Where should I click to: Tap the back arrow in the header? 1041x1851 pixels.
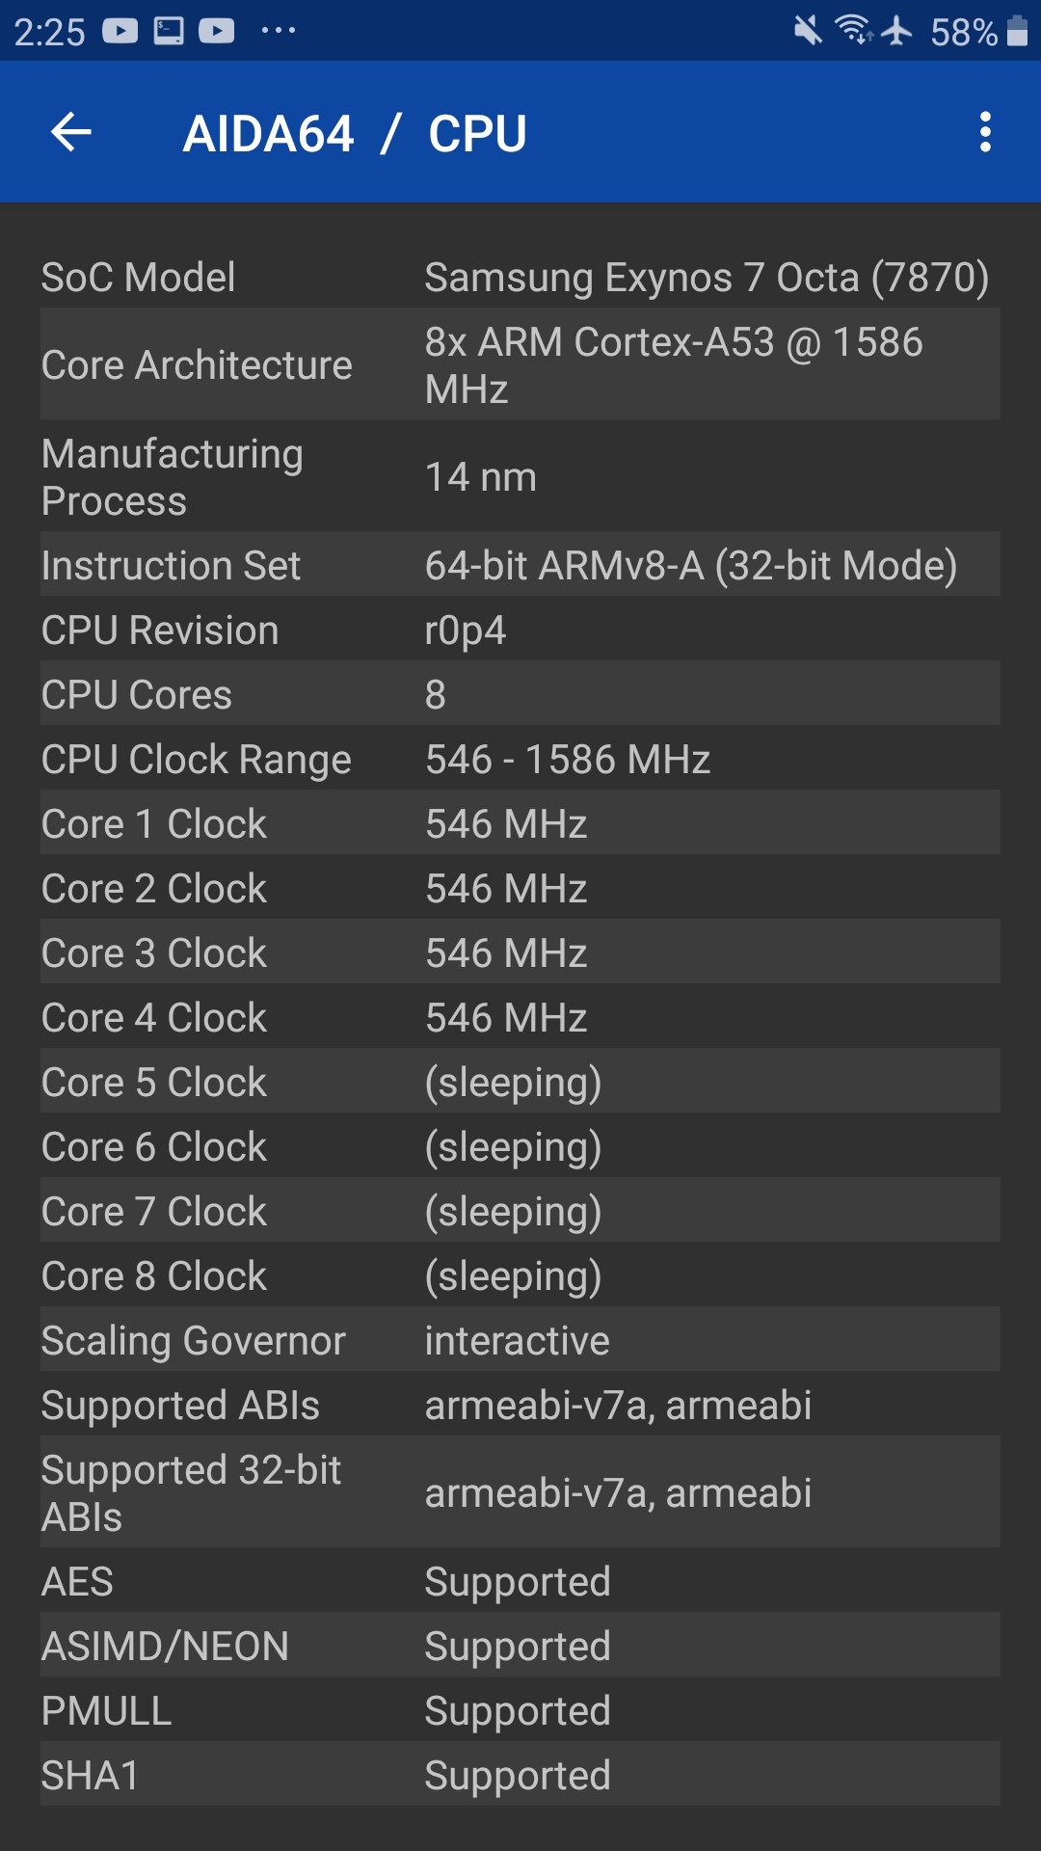(70, 132)
